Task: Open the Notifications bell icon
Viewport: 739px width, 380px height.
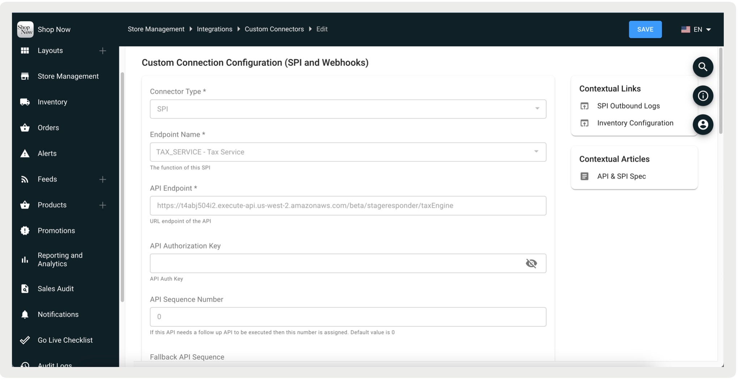Action: [25, 314]
